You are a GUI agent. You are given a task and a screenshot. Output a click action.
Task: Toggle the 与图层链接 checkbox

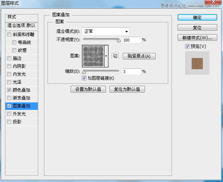84,78
